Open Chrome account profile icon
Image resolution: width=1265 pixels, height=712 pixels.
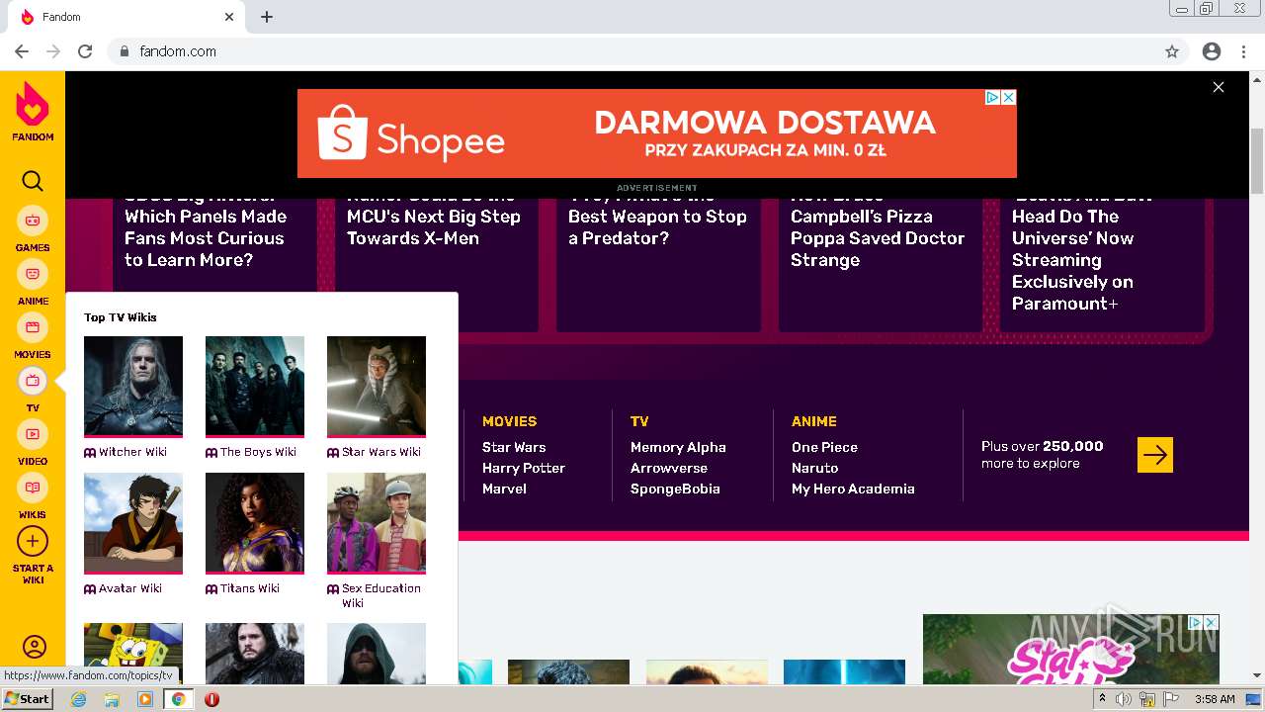click(x=1212, y=51)
